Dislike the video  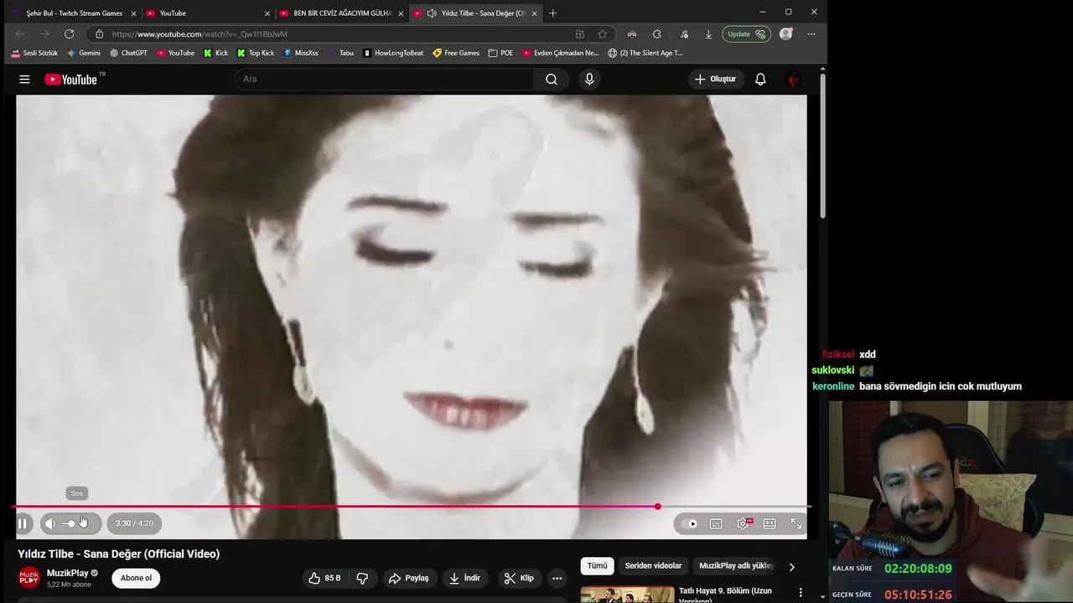(362, 578)
